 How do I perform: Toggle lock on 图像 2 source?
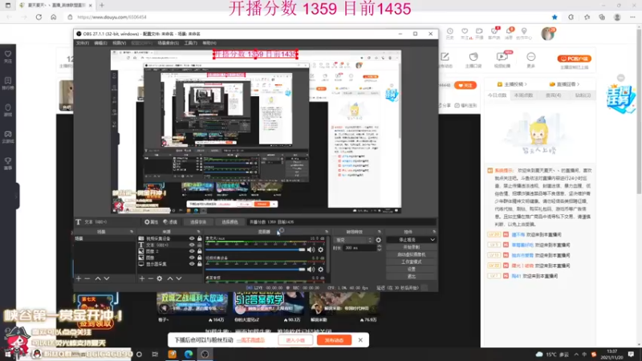[x=199, y=251]
